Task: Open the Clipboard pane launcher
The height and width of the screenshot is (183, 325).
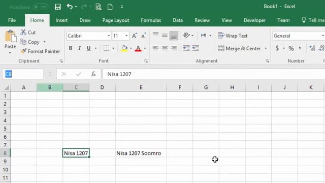Action: point(61,61)
